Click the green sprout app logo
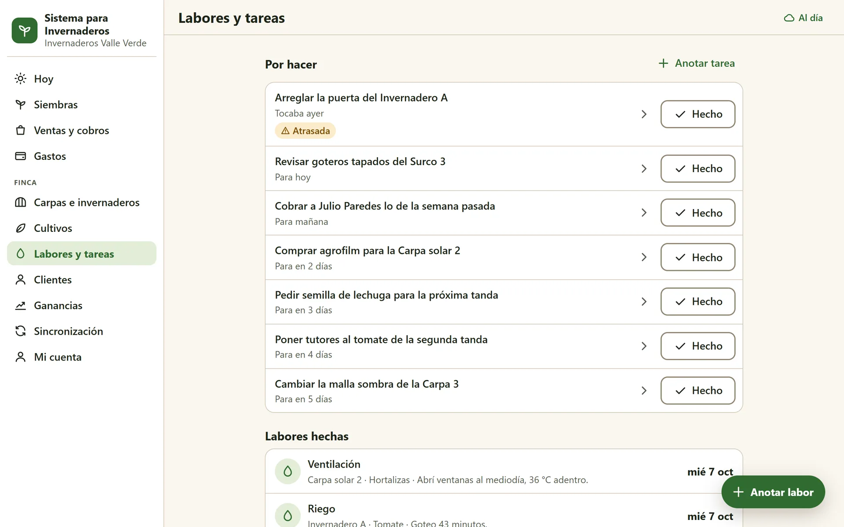 tap(25, 30)
